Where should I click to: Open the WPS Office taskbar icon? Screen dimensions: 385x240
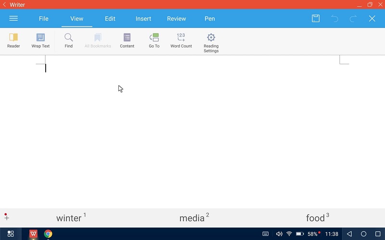[33, 234]
